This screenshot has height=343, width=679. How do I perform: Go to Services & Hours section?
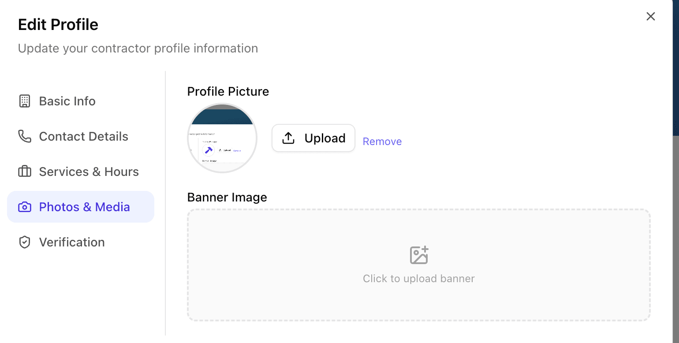(x=81, y=171)
